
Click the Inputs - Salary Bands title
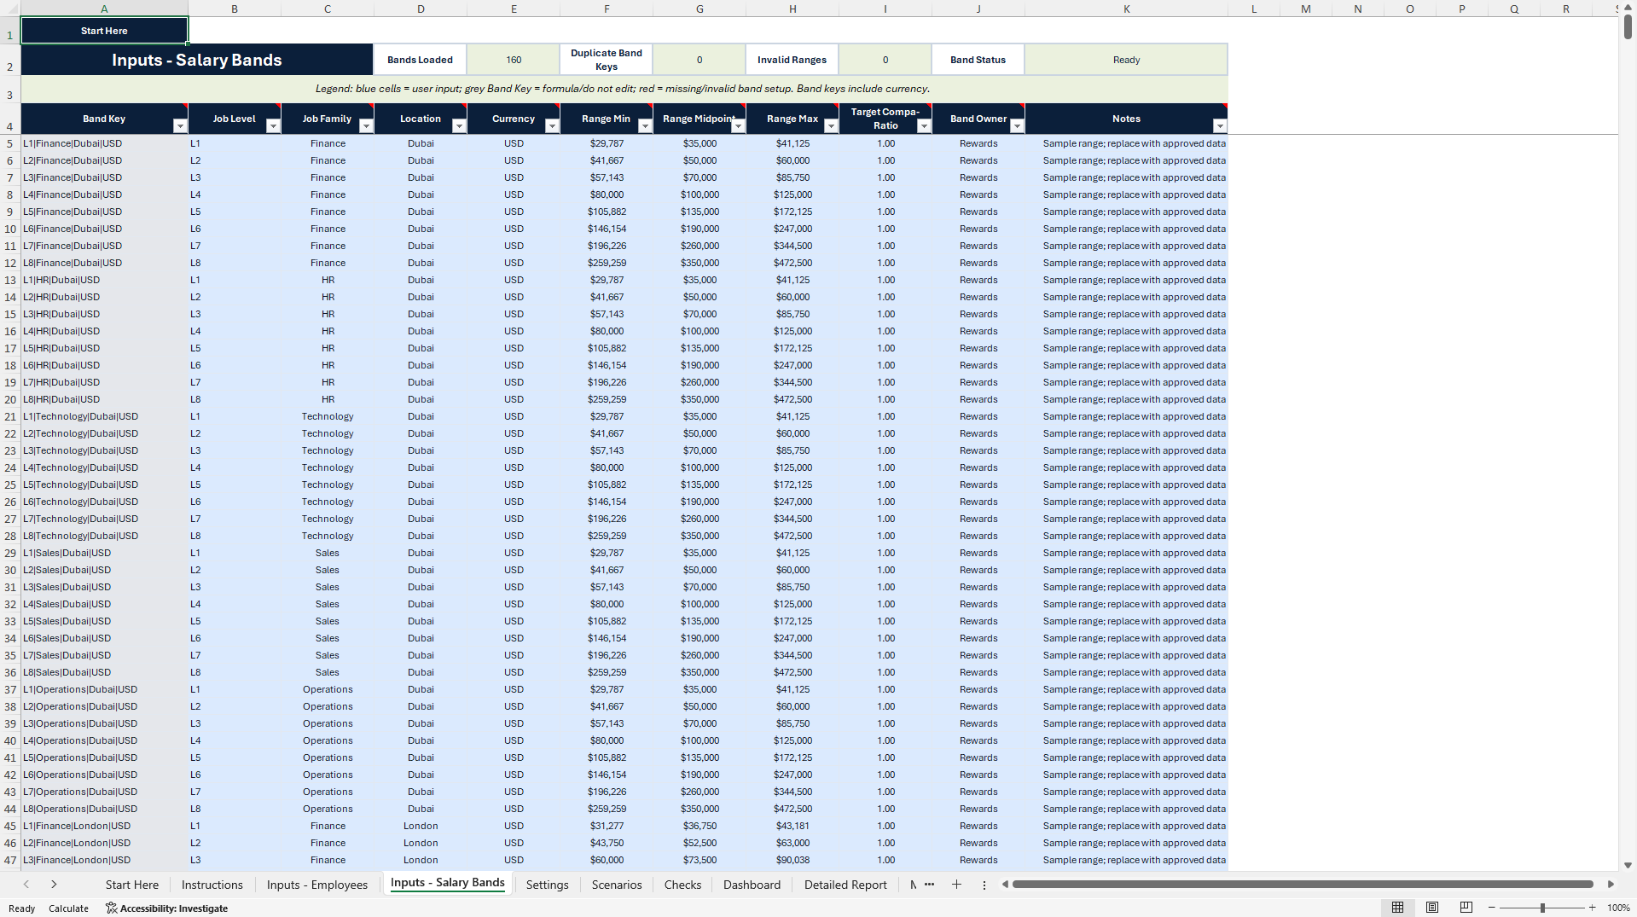(196, 60)
